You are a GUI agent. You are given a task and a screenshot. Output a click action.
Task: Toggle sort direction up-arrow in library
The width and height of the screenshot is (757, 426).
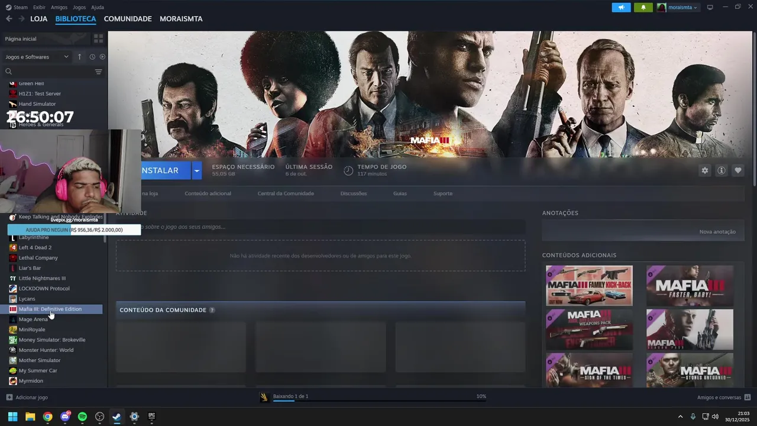79,57
